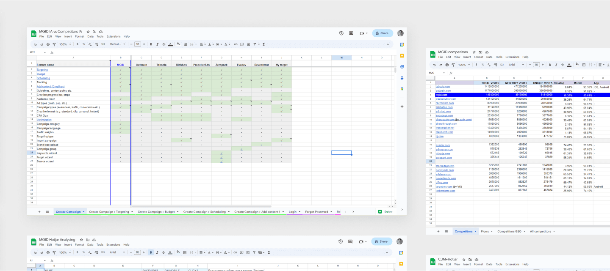Add new sheet in MGID IA vs Competitors IA
Viewport: 610px width, 271px height.
(39, 211)
